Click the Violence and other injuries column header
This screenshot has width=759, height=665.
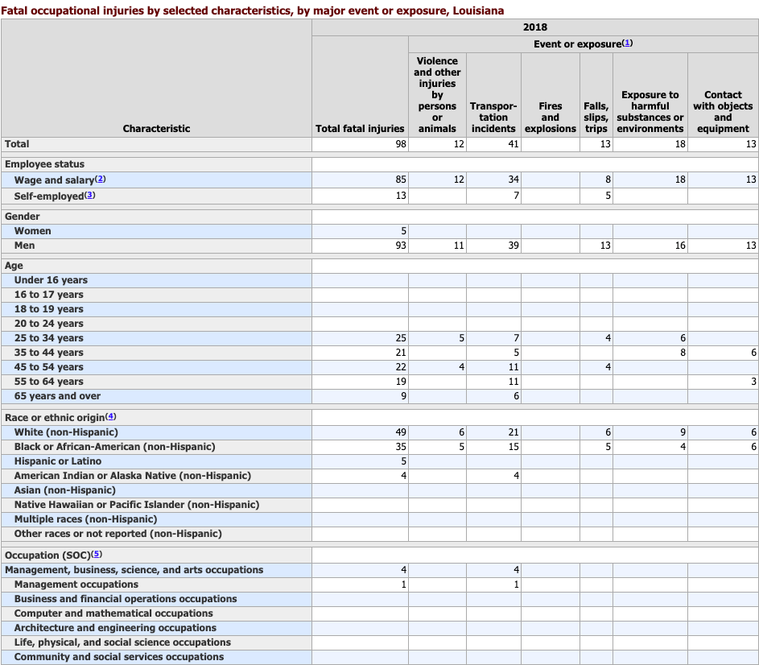[x=437, y=95]
